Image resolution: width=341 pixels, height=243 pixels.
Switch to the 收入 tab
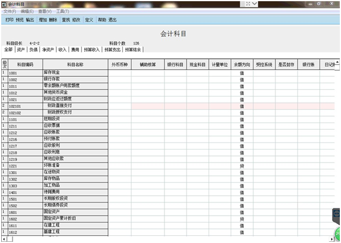(63, 49)
